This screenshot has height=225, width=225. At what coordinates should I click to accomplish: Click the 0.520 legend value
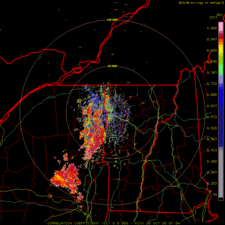[212, 128]
